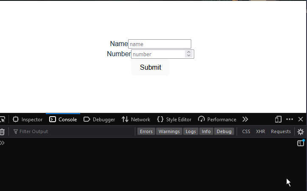The height and width of the screenshot is (191, 307).
Task: Close the developer tools panel
Action: [301, 119]
